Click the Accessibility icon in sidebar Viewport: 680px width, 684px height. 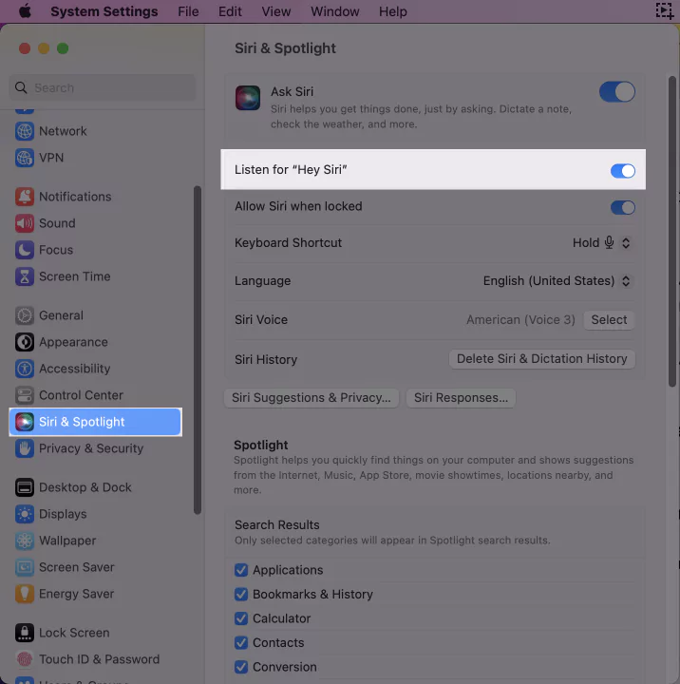coord(25,369)
